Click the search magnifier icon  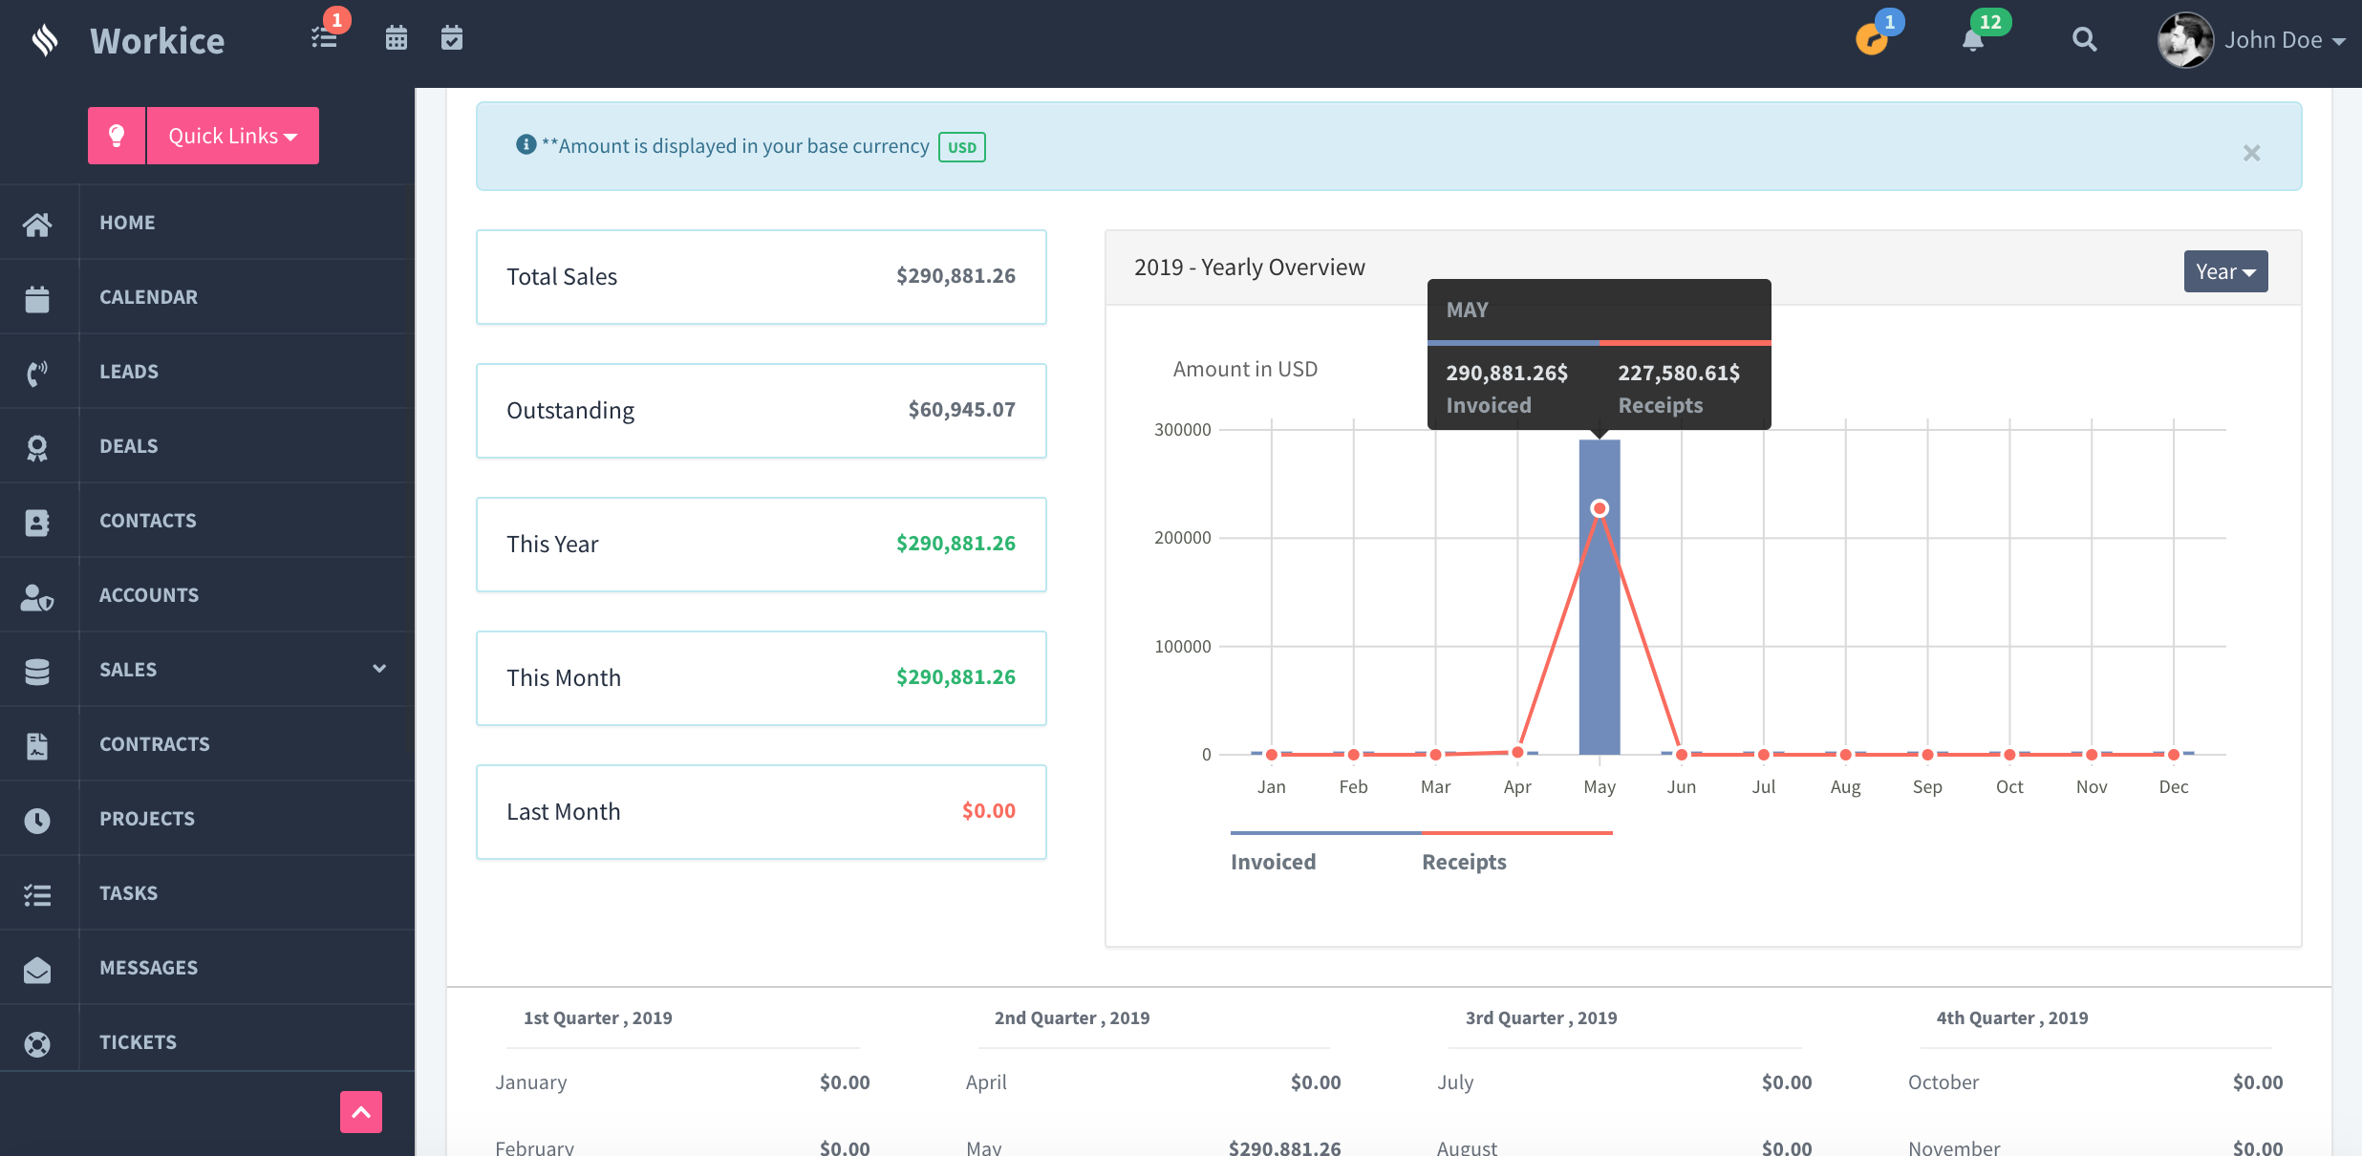(2084, 39)
